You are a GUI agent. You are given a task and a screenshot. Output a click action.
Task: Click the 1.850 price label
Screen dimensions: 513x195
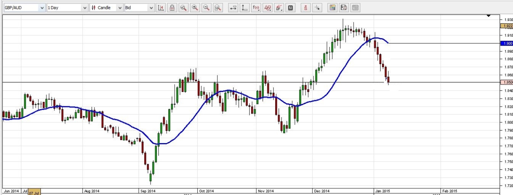(x=506, y=82)
